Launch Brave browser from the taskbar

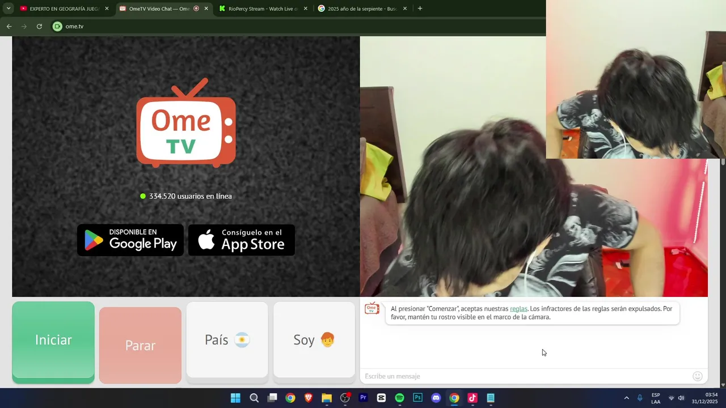pos(309,398)
